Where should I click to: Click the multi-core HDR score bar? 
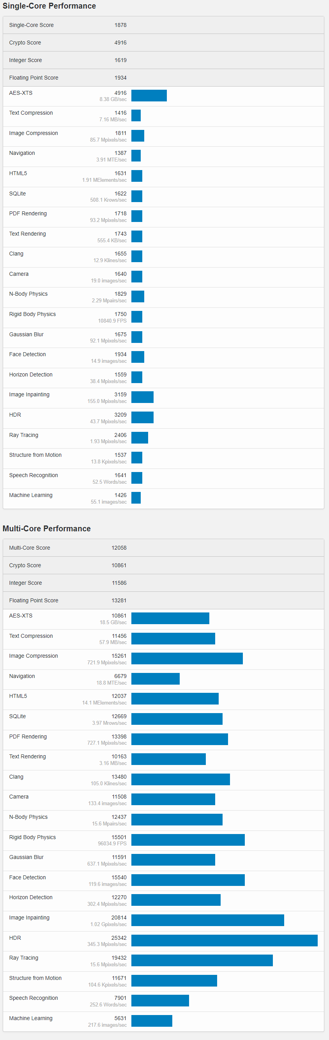point(224,940)
